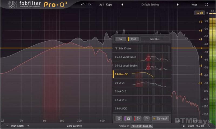Toggle spectrum grab button with purple bar
Image resolution: width=216 pixels, height=129 pixels.
point(128,119)
